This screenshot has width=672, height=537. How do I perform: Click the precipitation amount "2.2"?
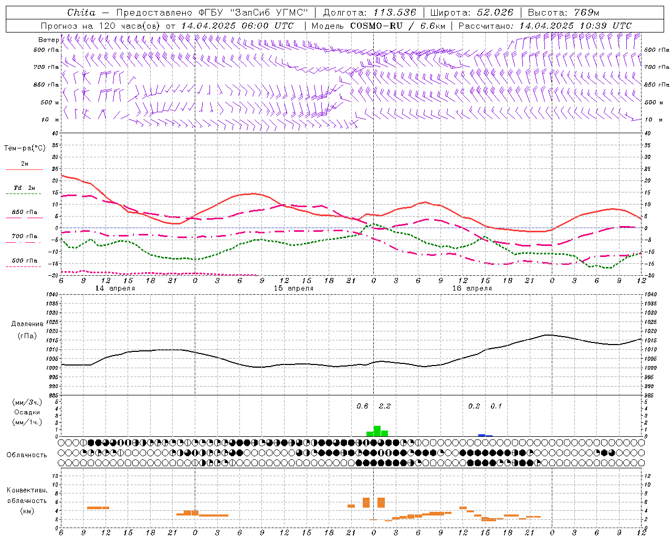pos(384,406)
